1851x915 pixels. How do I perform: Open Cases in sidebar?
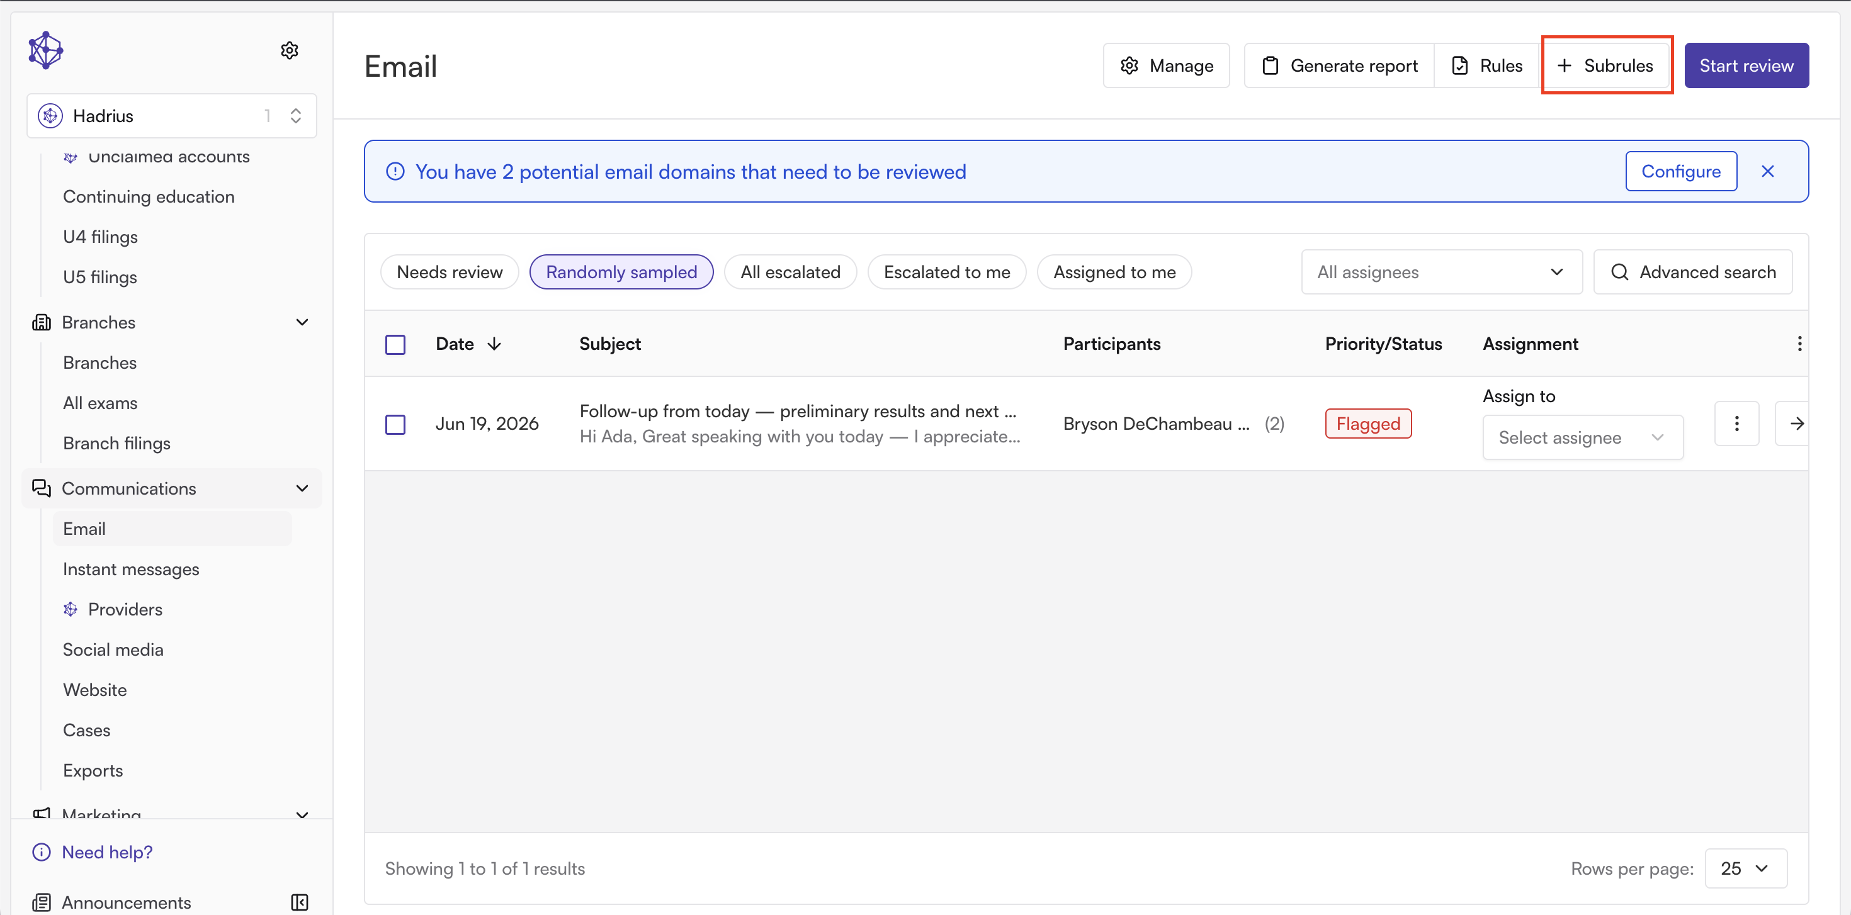[x=86, y=730]
